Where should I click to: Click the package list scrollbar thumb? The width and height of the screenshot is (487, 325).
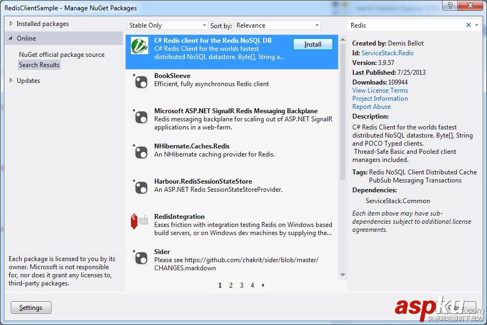click(x=343, y=112)
